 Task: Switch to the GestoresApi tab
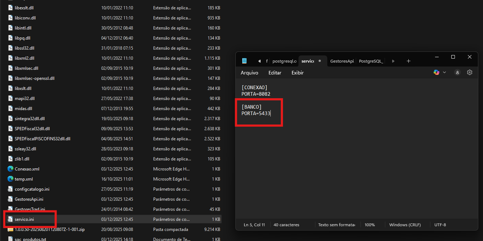(342, 61)
